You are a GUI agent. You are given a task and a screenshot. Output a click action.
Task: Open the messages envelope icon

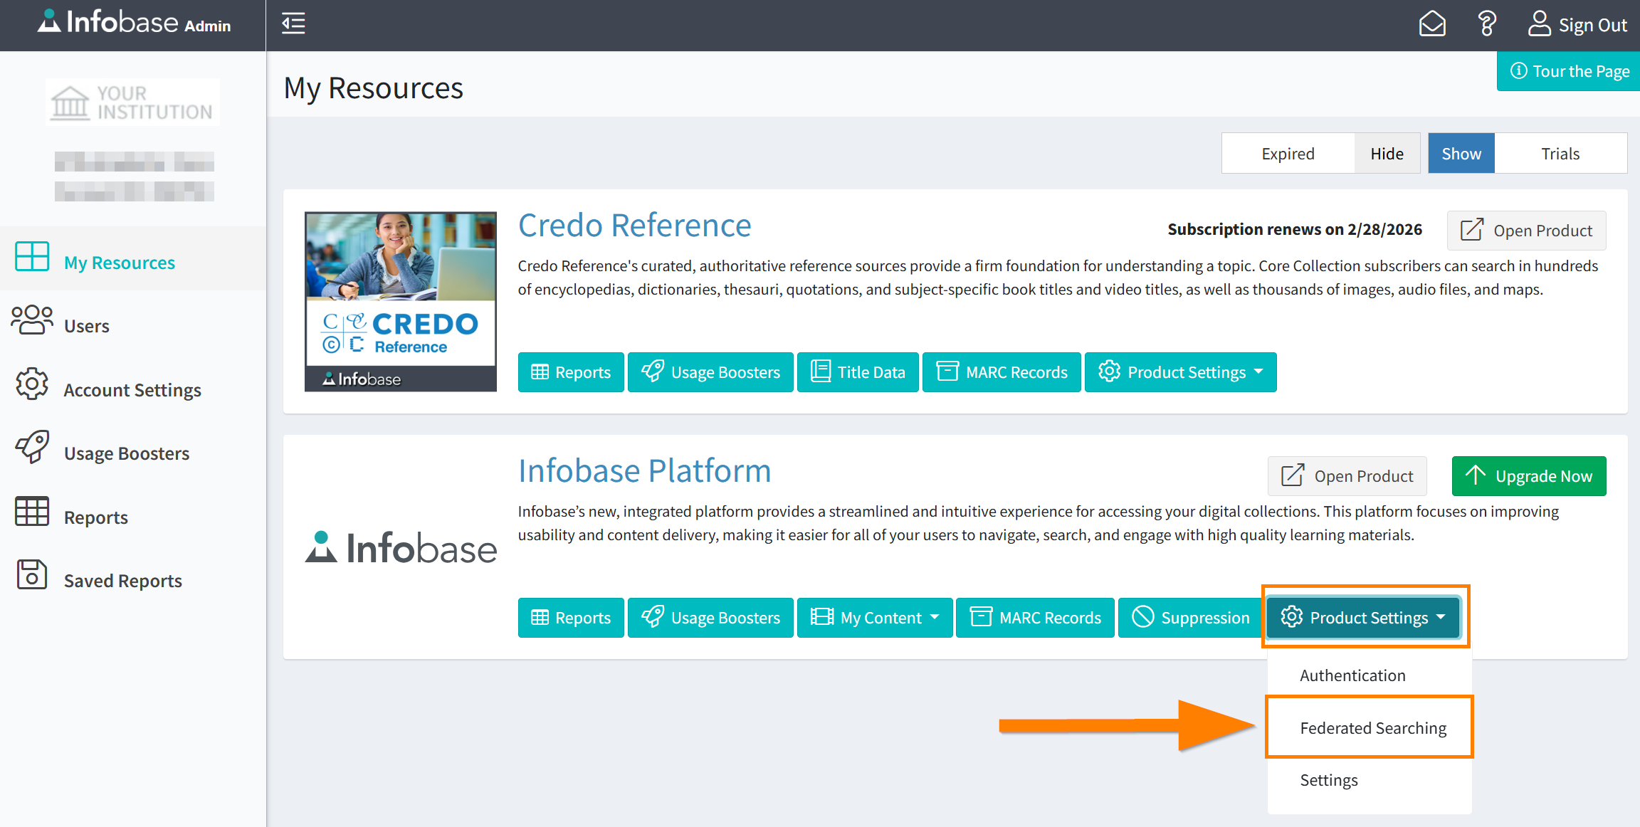(x=1431, y=24)
